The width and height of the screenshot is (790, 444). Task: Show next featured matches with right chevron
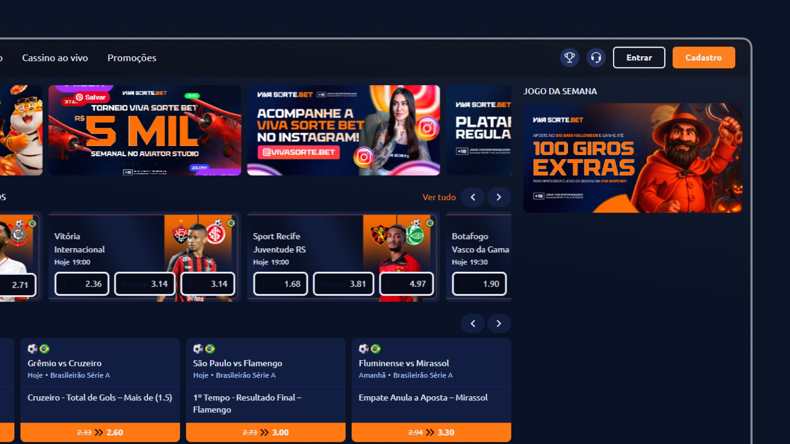(499, 197)
